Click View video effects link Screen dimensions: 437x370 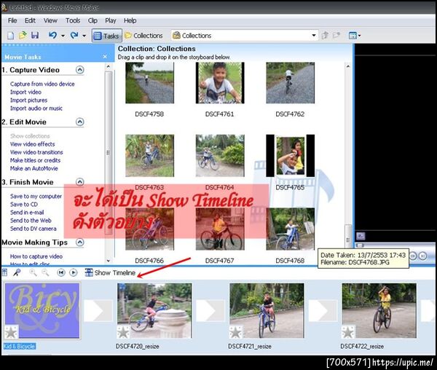tap(32, 144)
